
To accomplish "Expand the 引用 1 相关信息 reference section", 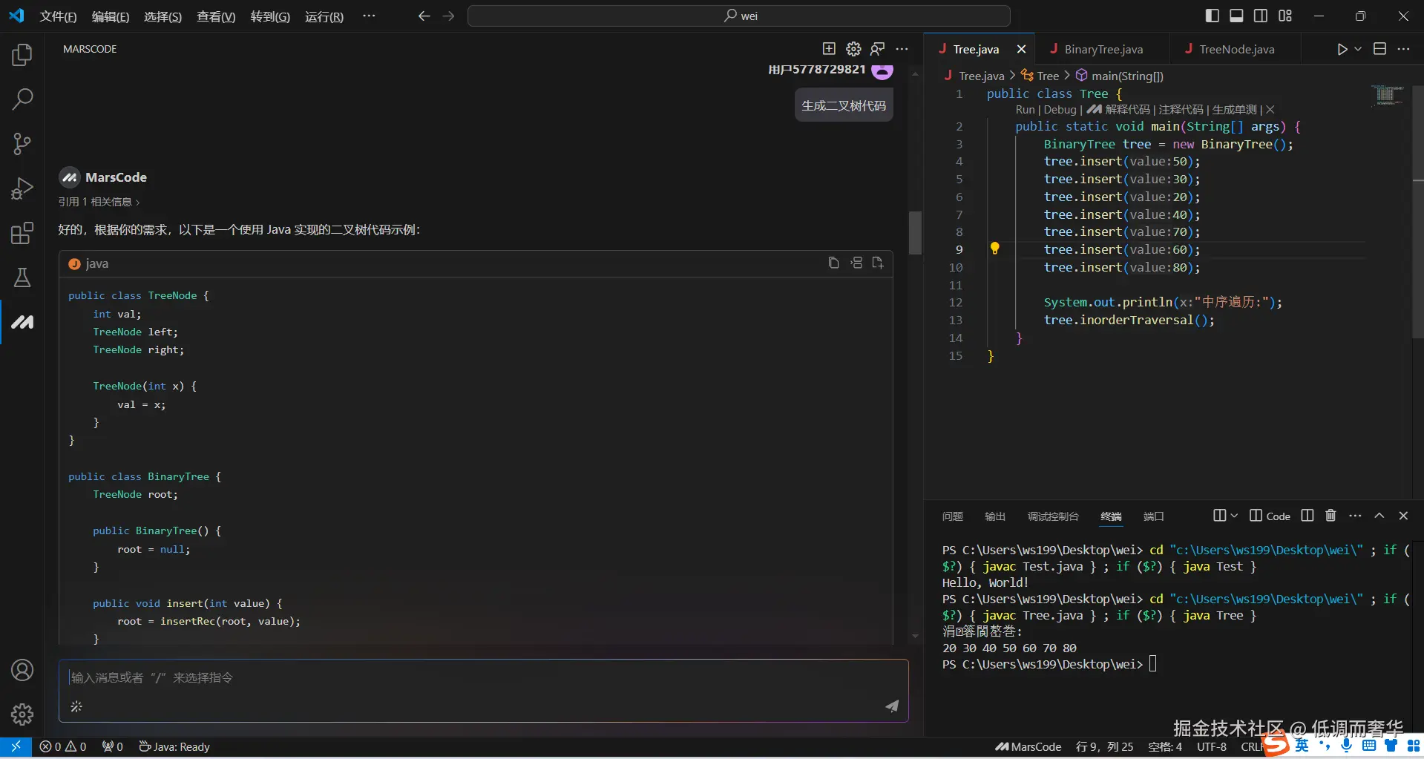I will point(99,202).
